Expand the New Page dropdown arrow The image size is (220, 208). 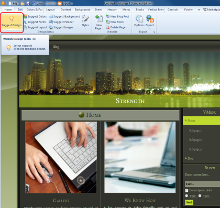coord(103,28)
